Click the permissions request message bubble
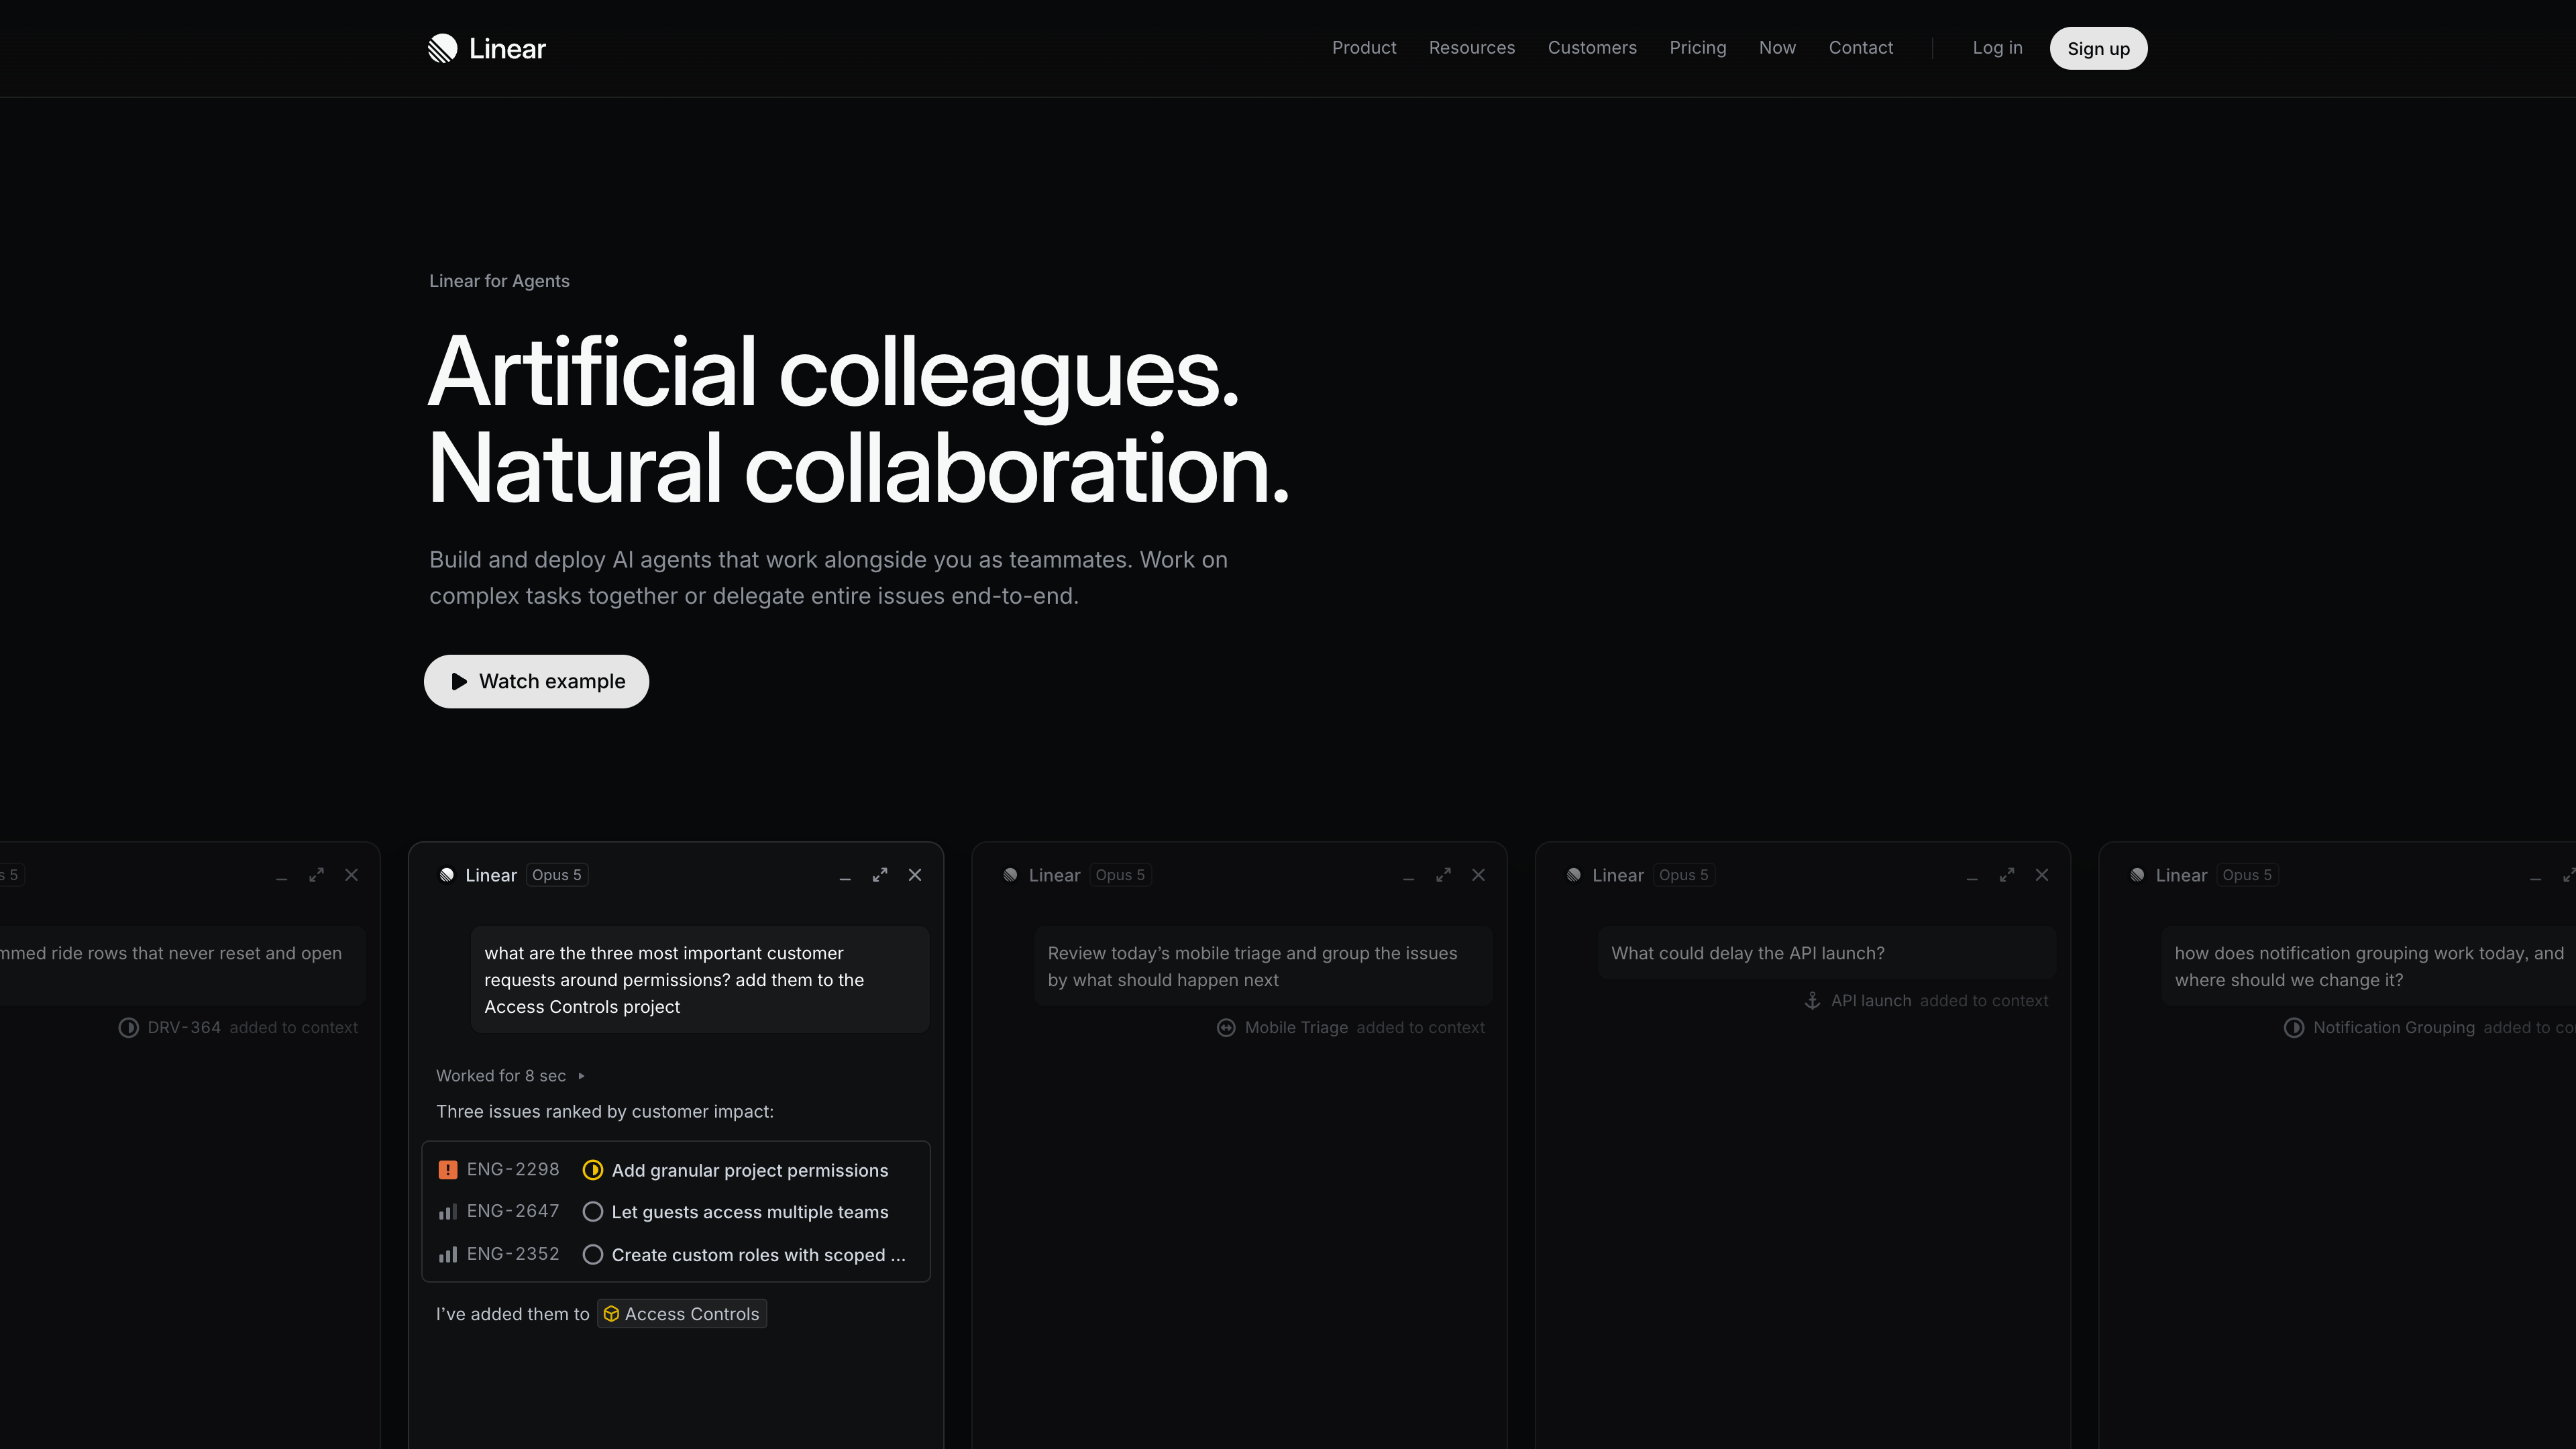The image size is (2576, 1449). pyautogui.click(x=700, y=980)
